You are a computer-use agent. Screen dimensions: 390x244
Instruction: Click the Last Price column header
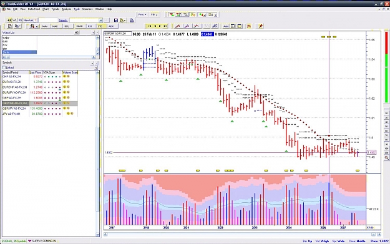36,72
